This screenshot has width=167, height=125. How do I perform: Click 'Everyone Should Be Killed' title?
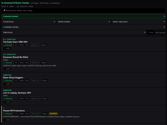coord(15,57)
